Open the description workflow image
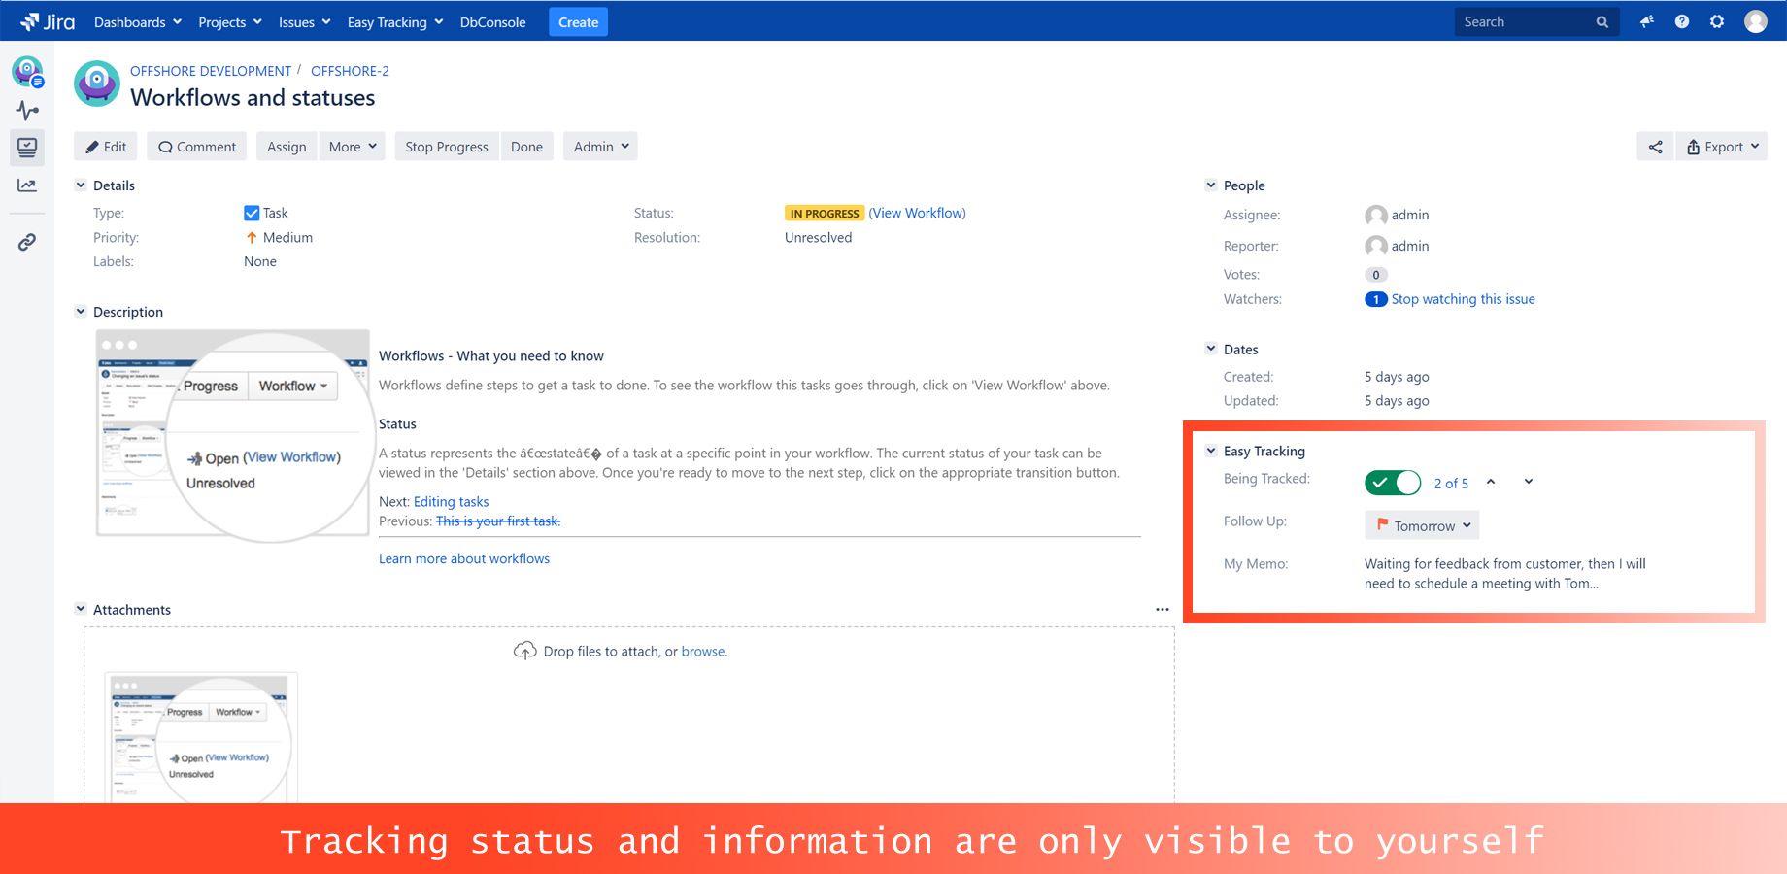1787x874 pixels. click(x=233, y=434)
